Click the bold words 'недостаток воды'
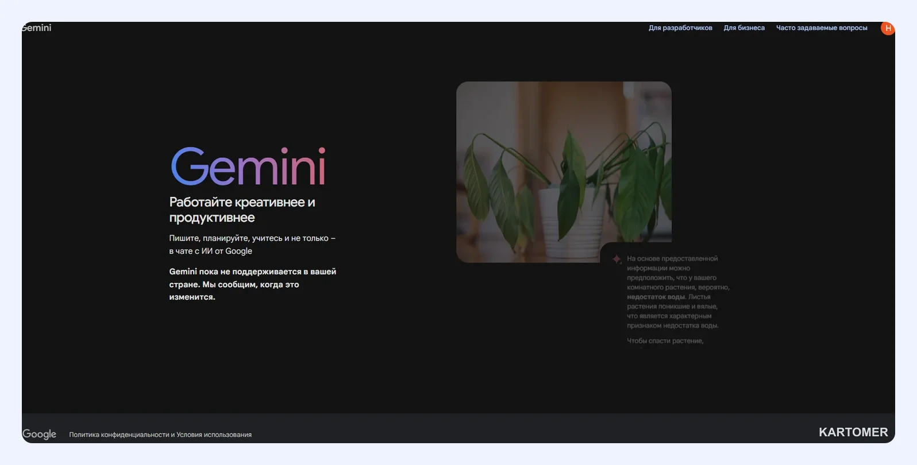This screenshot has height=465, width=917. (656, 297)
